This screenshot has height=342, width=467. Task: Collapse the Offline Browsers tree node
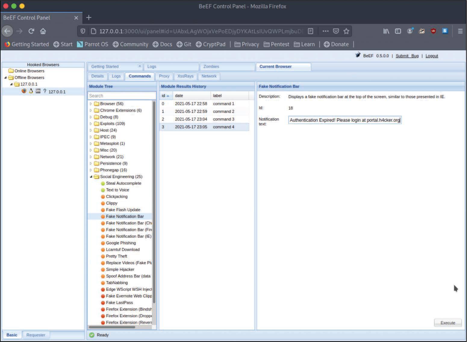point(5,78)
